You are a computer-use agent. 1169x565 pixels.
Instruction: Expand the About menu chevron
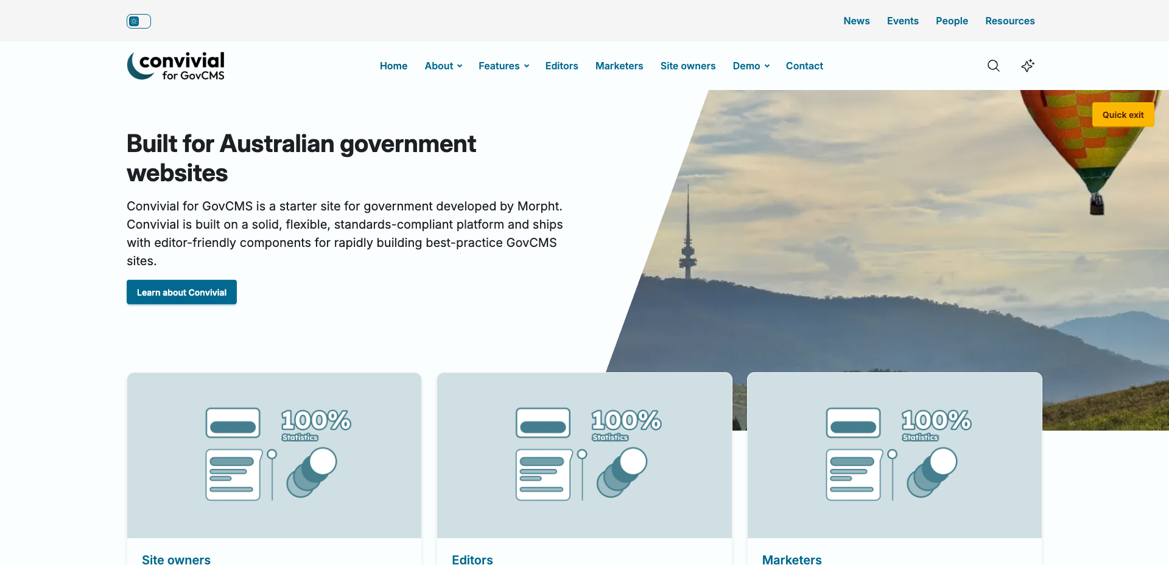pos(460,66)
